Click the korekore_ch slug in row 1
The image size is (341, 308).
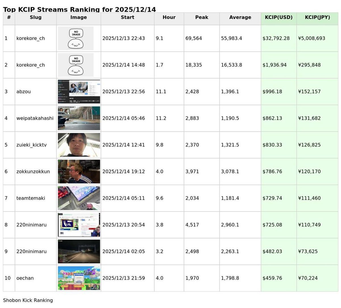tap(31, 38)
